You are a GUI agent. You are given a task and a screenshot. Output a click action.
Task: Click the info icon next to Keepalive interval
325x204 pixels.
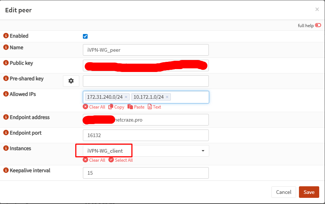coord(6,170)
